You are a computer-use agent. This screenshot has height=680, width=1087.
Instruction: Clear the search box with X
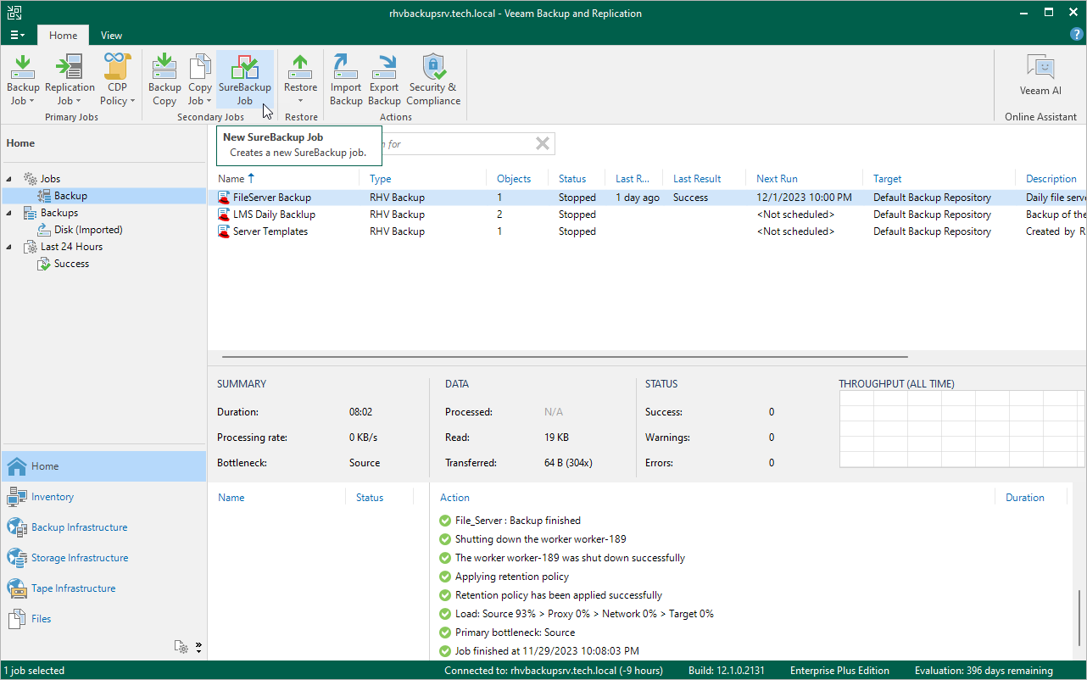click(543, 143)
